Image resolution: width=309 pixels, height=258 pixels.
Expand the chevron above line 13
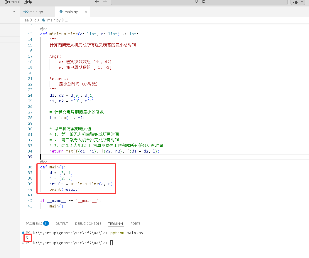click(x=45, y=29)
